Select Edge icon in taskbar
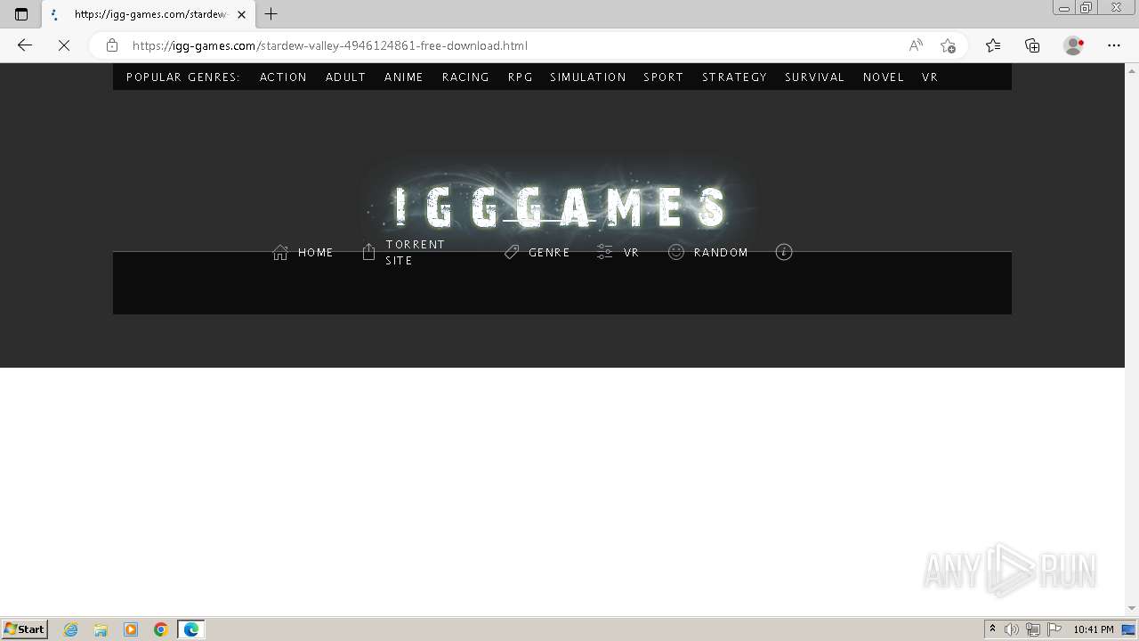The height and width of the screenshot is (641, 1139). click(x=191, y=629)
